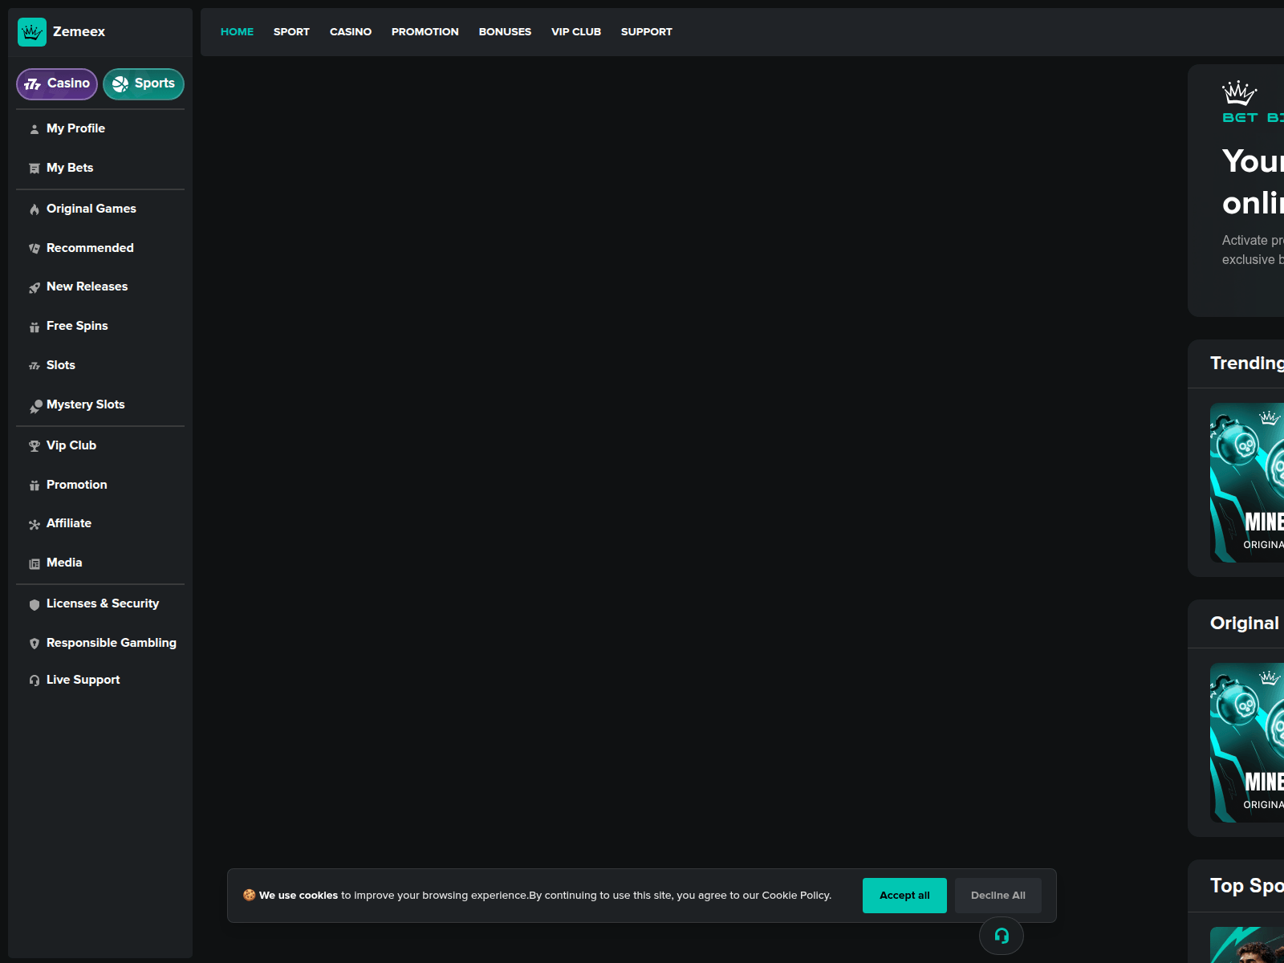Accept all cookies
The image size is (1284, 963).
click(x=904, y=895)
